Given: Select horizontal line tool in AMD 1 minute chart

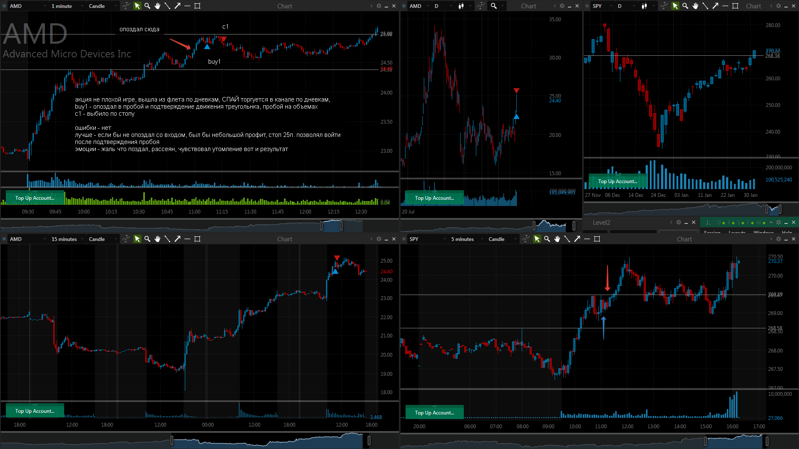Looking at the screenshot, I should [x=187, y=6].
